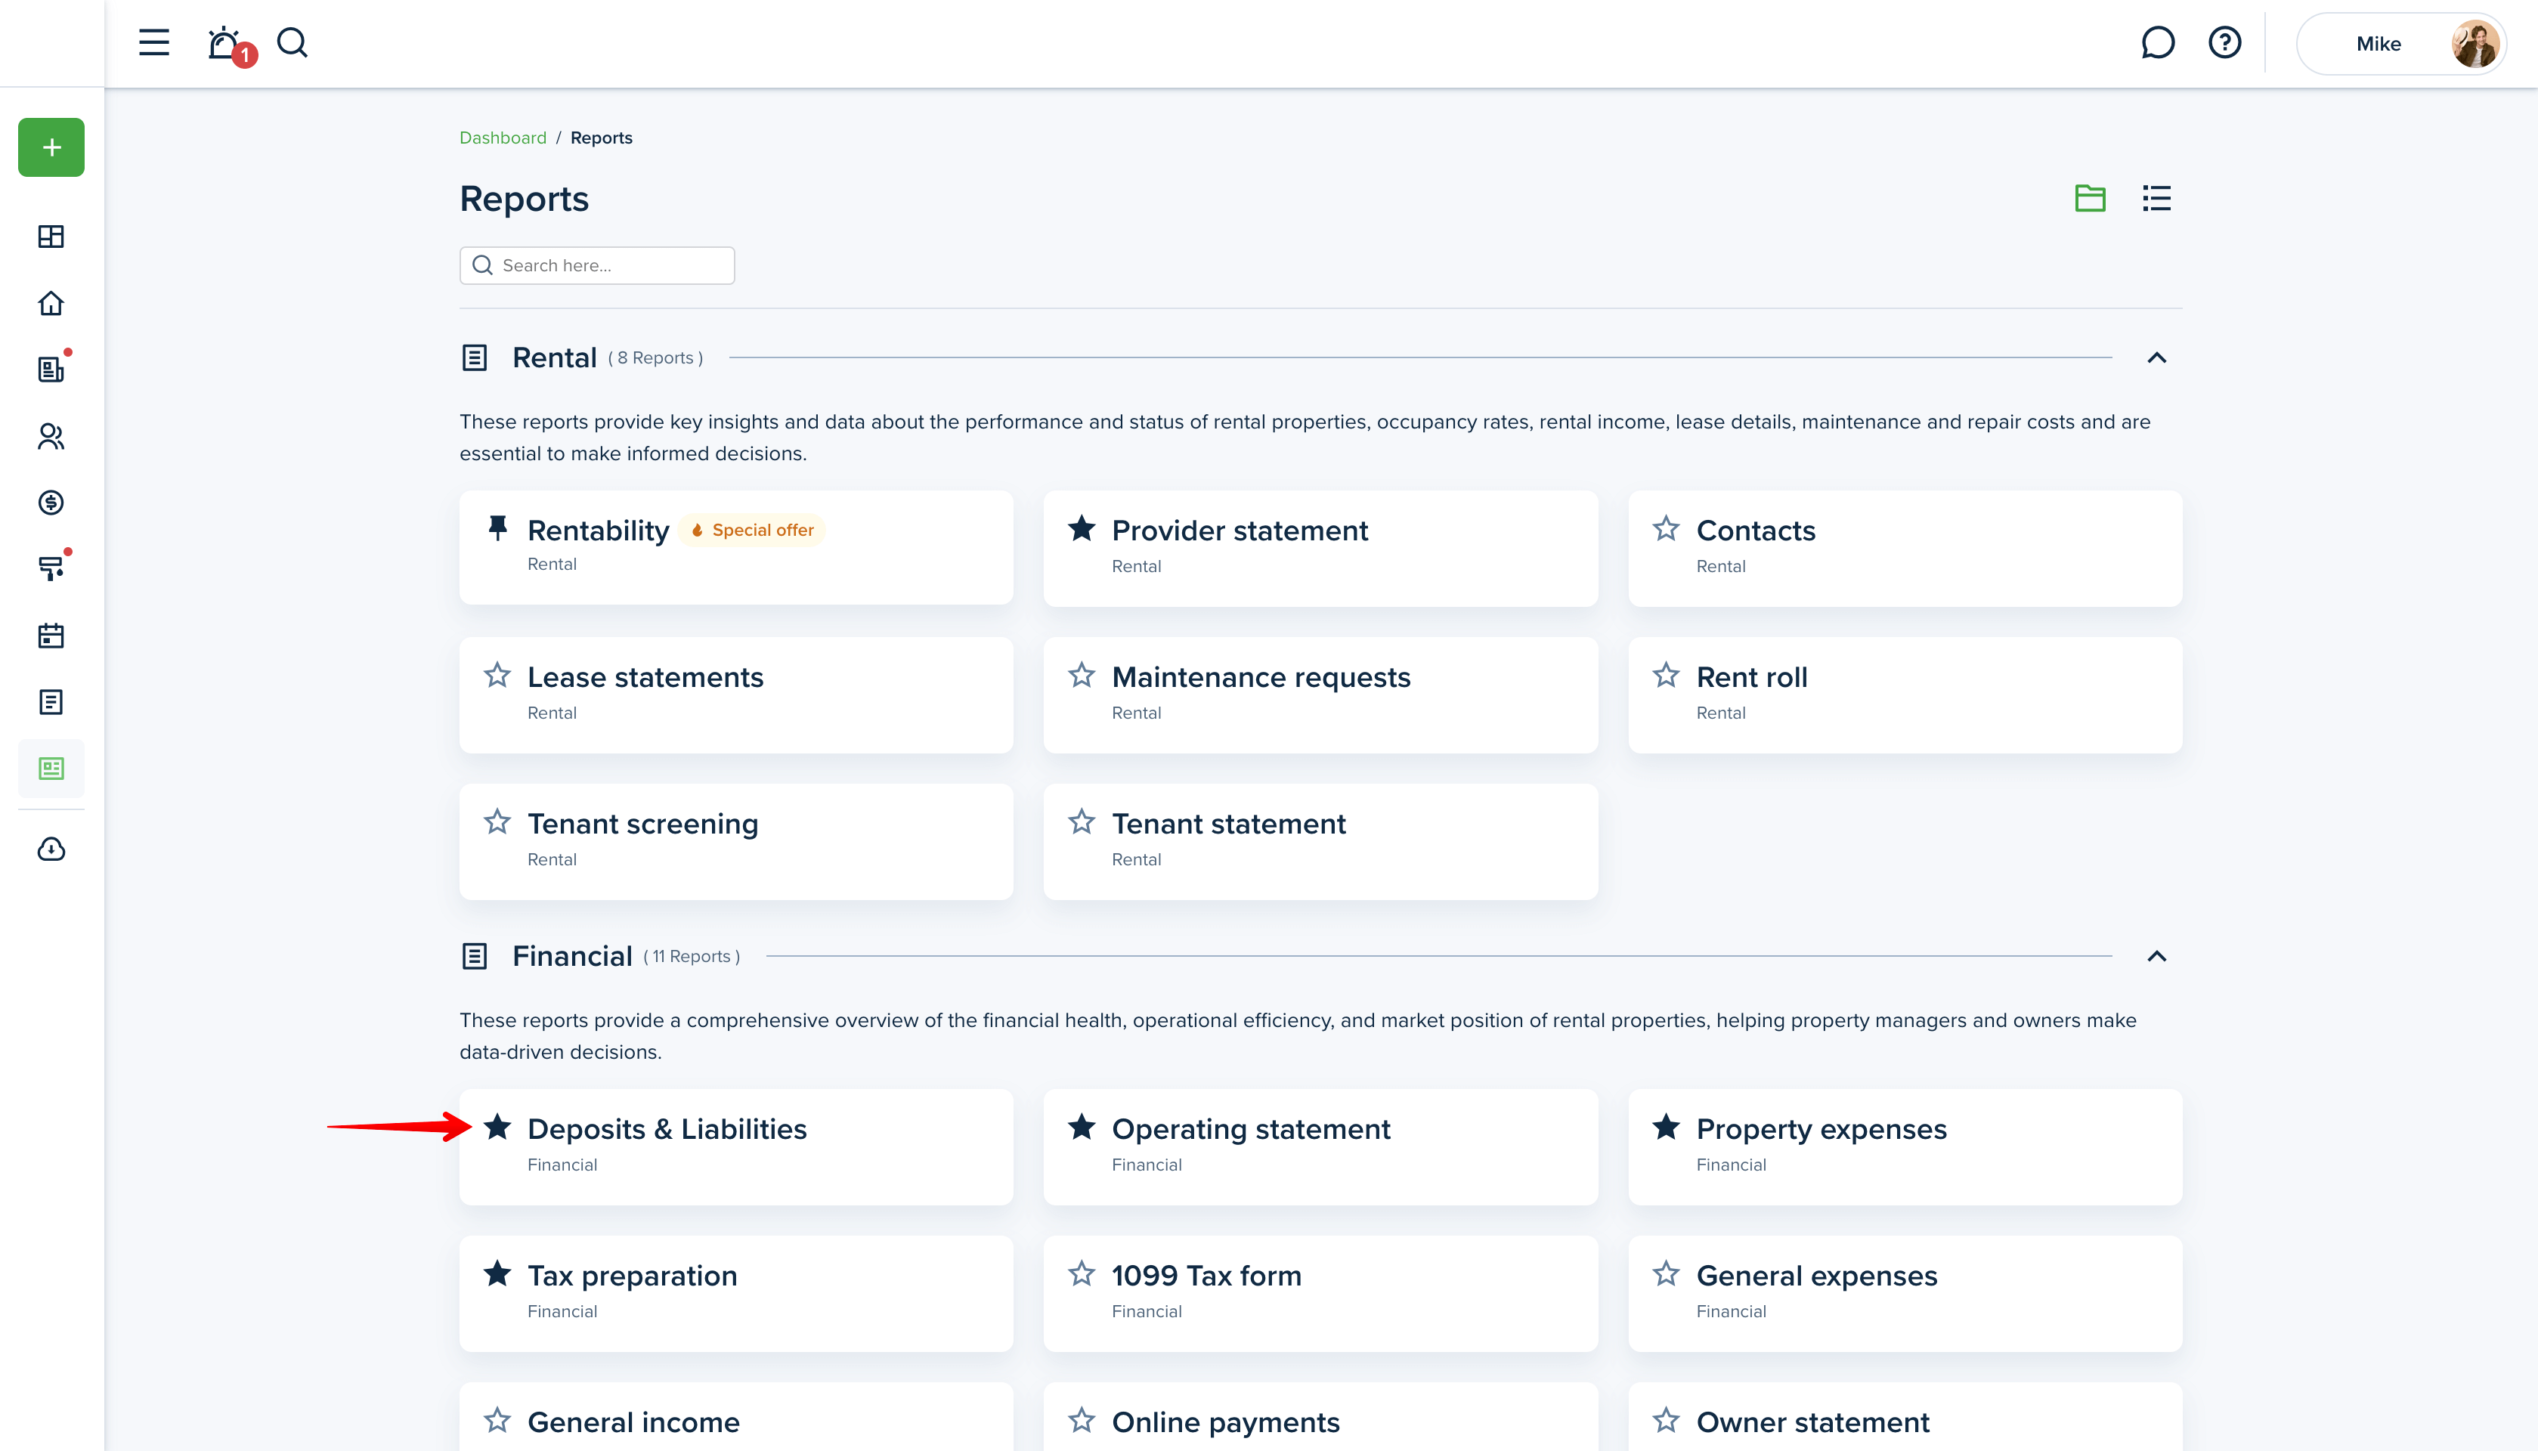Open the Tax preparation report
Image resolution: width=2538 pixels, height=1451 pixels.
coord(736,1294)
